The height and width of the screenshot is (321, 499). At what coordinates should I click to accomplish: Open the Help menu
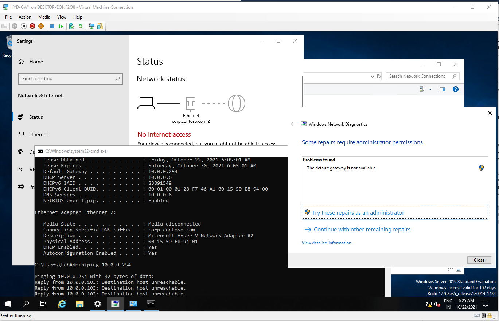[x=78, y=17]
